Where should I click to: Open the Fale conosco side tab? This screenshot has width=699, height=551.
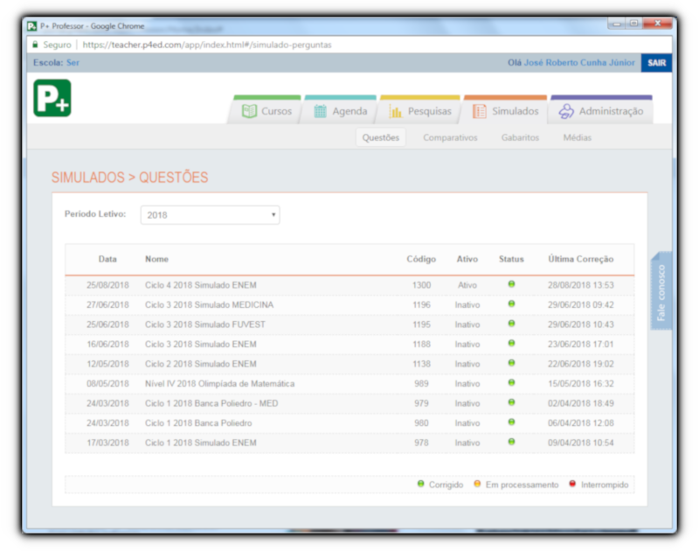661,292
